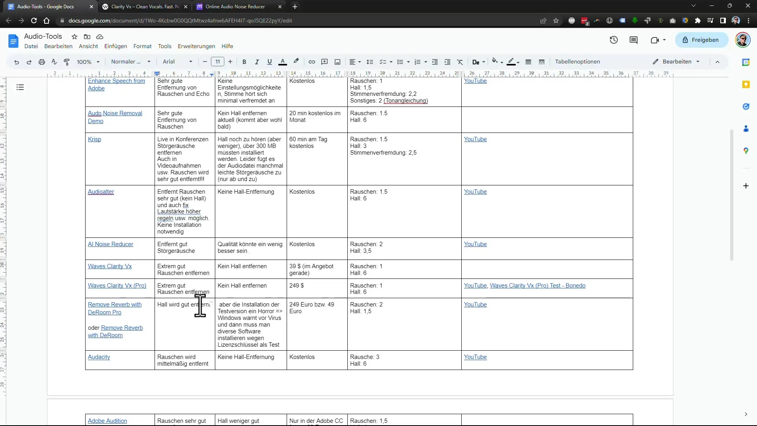
Task: Select the Datei menu item
Action: tap(31, 46)
